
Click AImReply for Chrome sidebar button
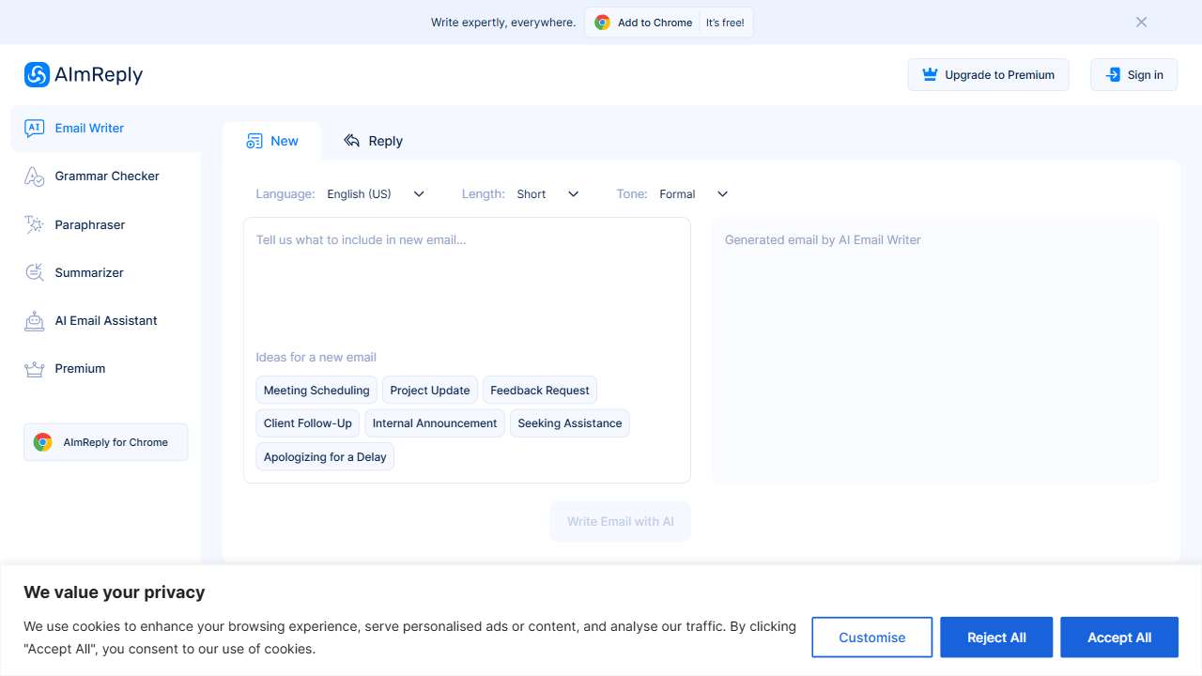(x=106, y=442)
